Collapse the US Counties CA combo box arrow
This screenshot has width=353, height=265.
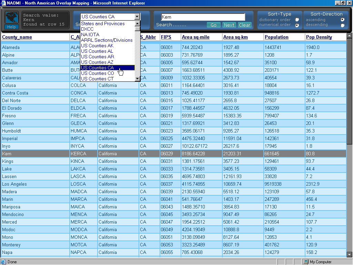tap(137, 17)
